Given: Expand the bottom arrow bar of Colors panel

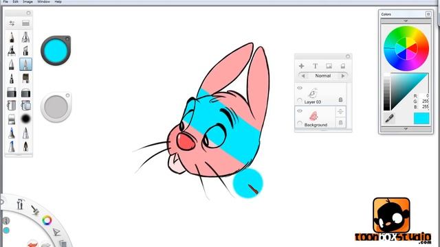Looking at the screenshot, I should click(406, 129).
